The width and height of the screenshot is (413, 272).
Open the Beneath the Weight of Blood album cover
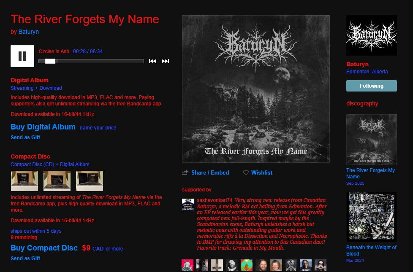tap(371, 216)
